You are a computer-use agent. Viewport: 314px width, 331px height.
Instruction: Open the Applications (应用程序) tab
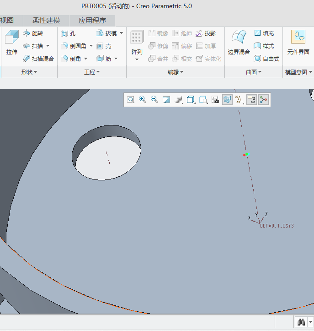92,21
